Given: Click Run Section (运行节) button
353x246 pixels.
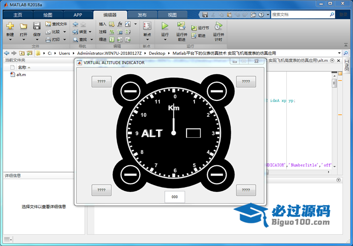Looking at the screenshot, I should pyautogui.click(x=200, y=28).
